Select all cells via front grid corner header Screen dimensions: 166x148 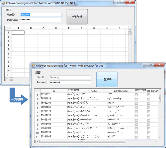pos(38,91)
